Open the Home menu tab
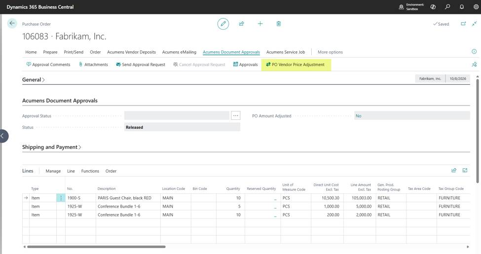 (x=31, y=52)
